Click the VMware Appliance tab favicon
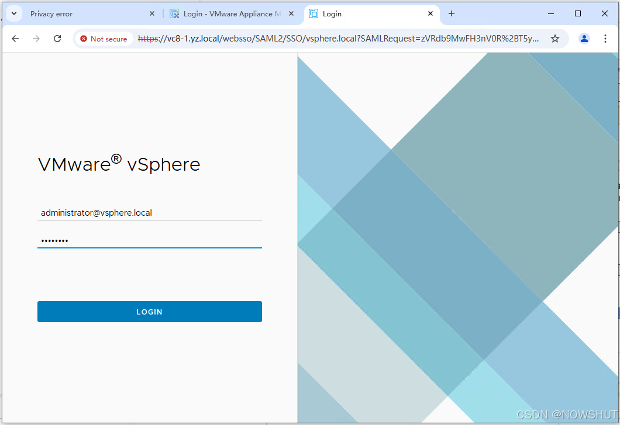Screen dimensions: 620x425 [x=174, y=13]
